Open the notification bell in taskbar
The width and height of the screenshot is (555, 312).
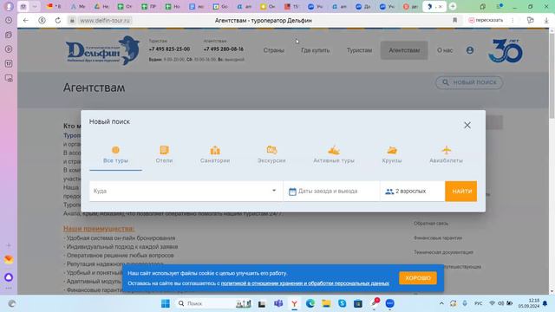click(545, 303)
